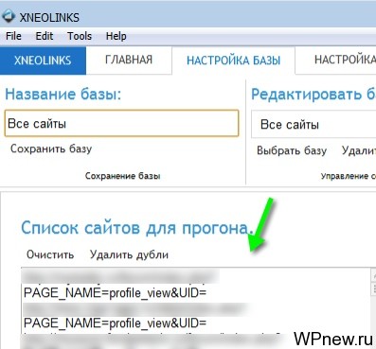
Task: Click Выбрать базу button
Action: click(292, 150)
